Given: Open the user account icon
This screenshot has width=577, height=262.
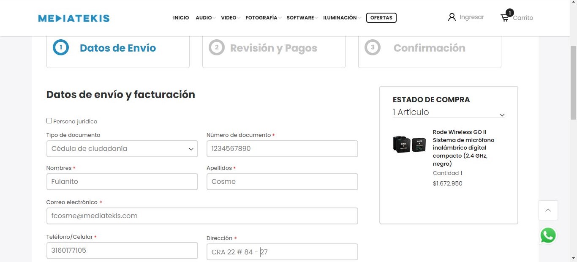Looking at the screenshot, I should point(452,17).
